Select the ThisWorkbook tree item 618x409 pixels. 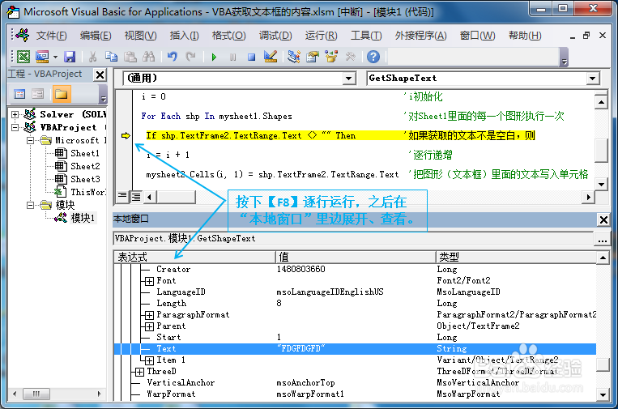click(x=88, y=192)
